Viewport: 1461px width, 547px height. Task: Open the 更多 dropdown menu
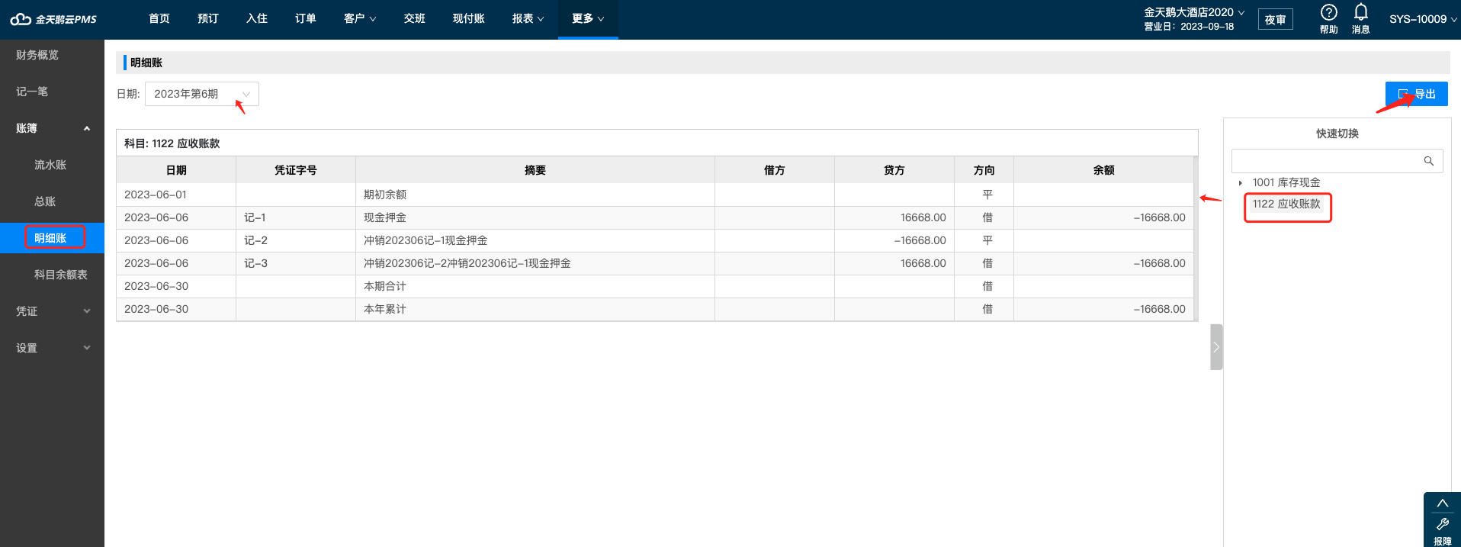coord(588,18)
